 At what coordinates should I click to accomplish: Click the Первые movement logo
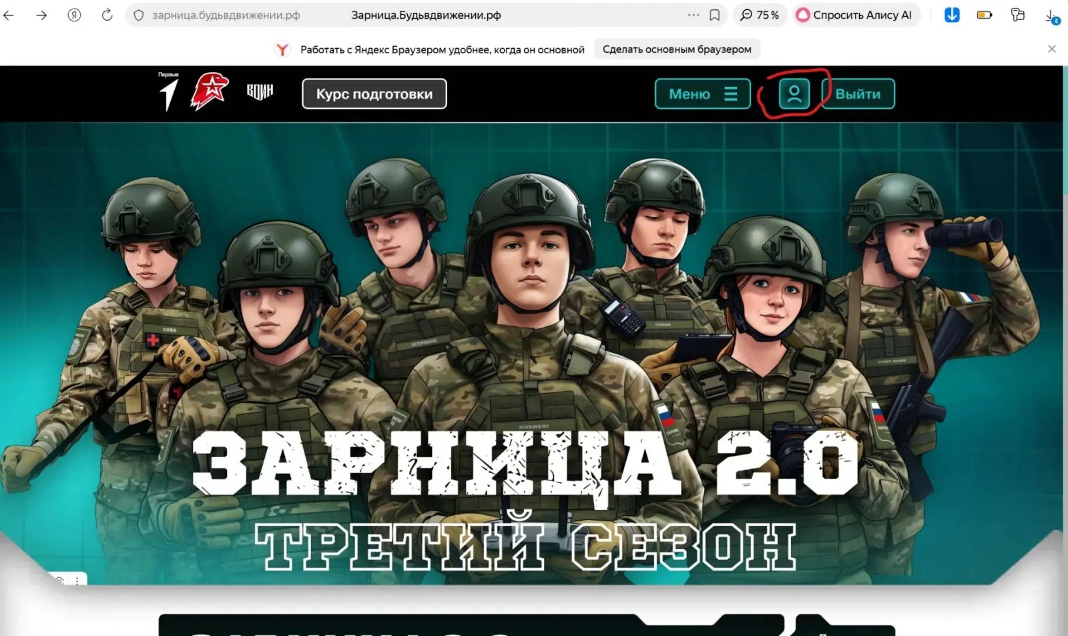tap(169, 91)
